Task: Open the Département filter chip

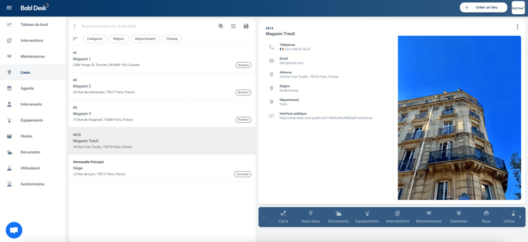Action: [x=145, y=38]
